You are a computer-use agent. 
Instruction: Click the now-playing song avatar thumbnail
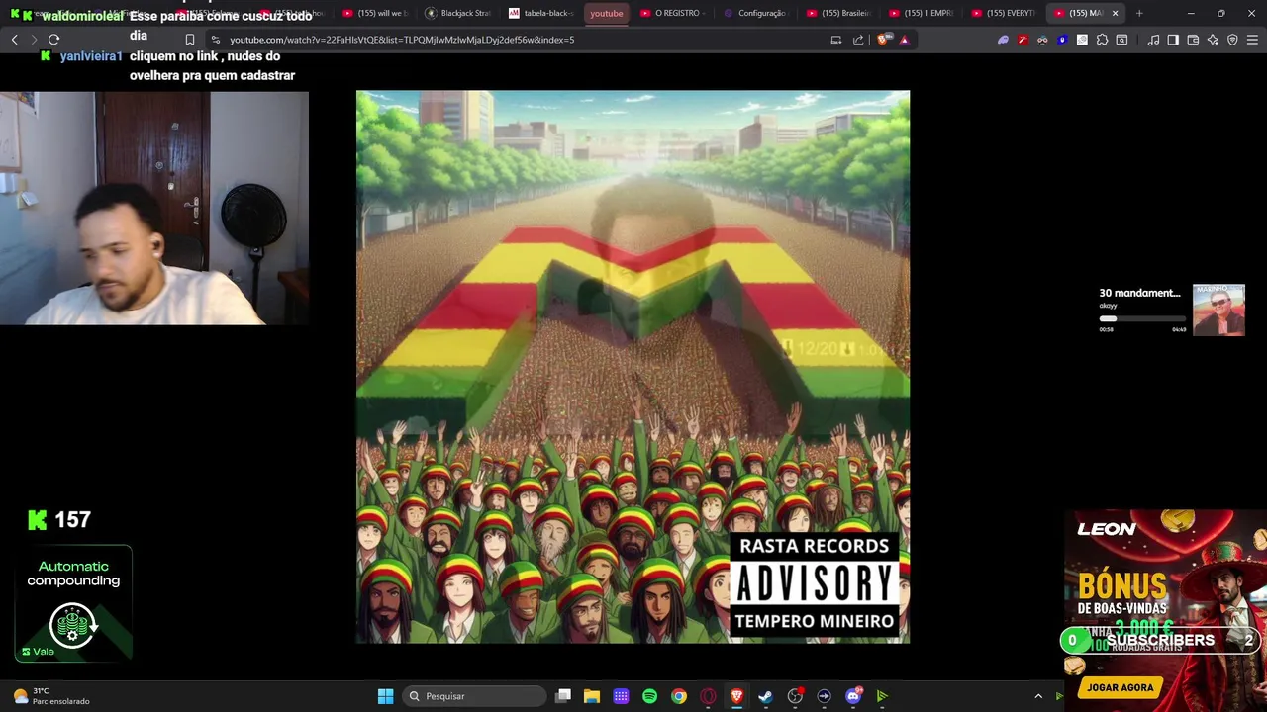(1218, 311)
